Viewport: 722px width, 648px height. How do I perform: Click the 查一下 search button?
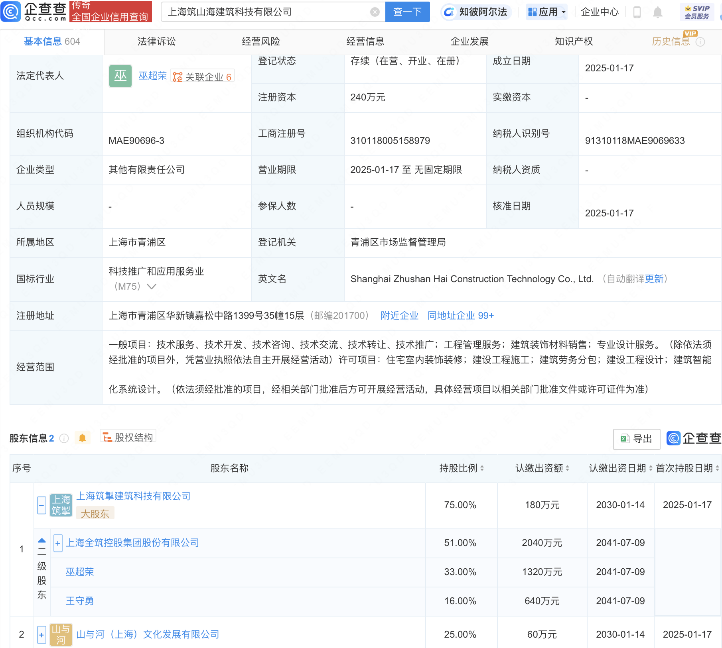tap(407, 12)
